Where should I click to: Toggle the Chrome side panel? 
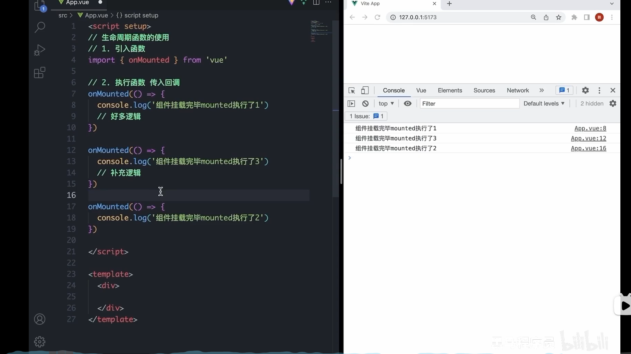(587, 17)
